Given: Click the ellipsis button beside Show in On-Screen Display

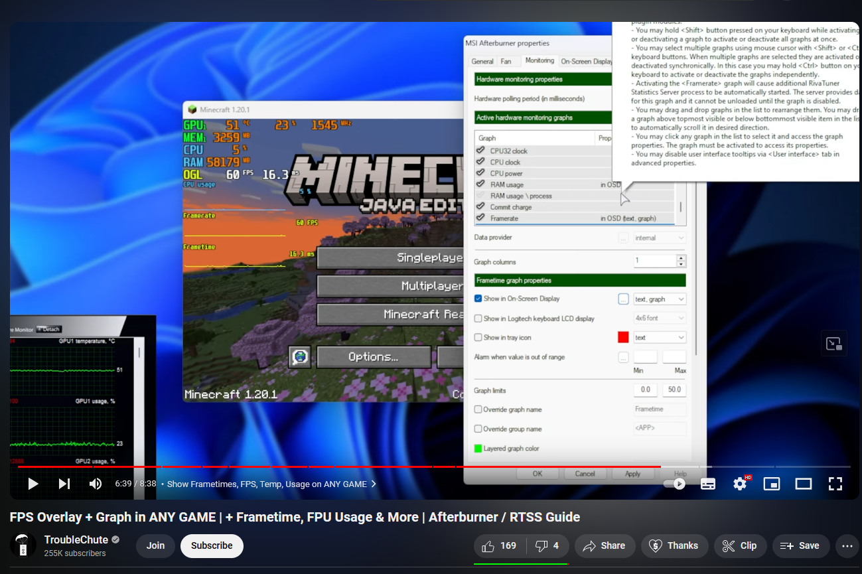Looking at the screenshot, I should pos(623,299).
